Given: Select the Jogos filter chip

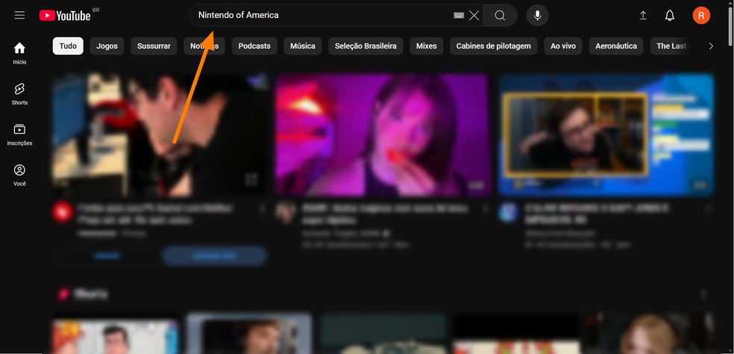Looking at the screenshot, I should pyautogui.click(x=107, y=46).
